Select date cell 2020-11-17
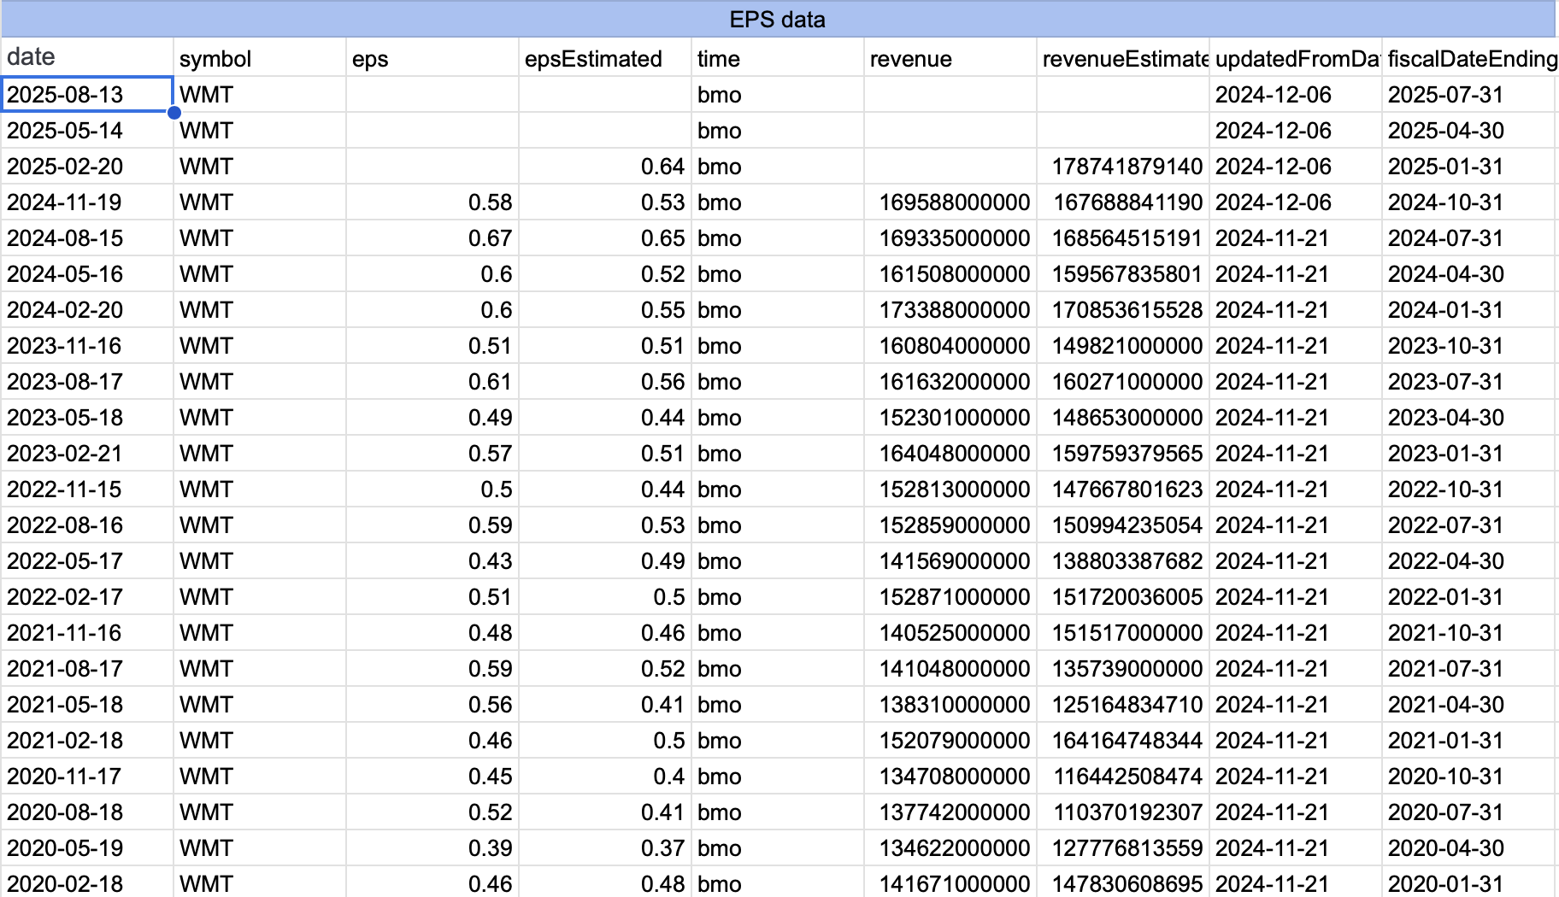The image size is (1559, 897). click(x=87, y=776)
